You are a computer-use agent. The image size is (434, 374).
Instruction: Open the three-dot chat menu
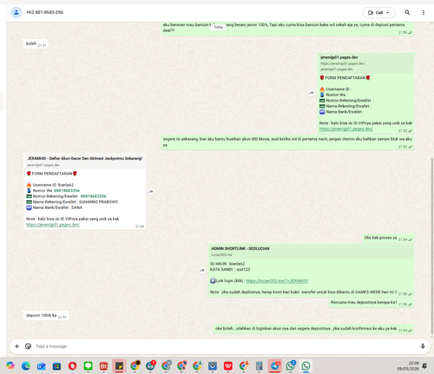[x=424, y=12]
